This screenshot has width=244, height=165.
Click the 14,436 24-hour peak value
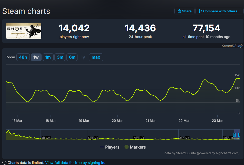[140, 28]
